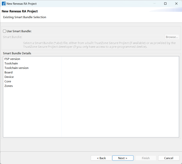Proceed with the Next > button

click(x=123, y=158)
